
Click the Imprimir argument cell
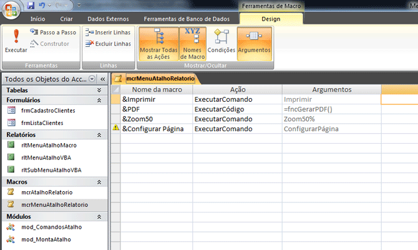332,99
